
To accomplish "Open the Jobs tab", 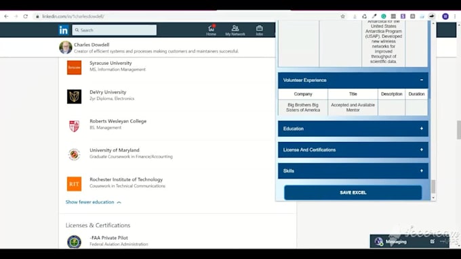I will point(259,30).
